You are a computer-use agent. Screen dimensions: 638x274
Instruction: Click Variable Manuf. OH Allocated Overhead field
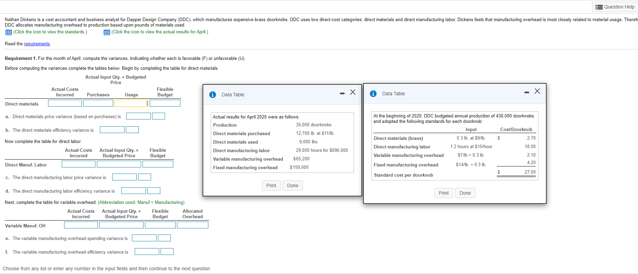coord(193,225)
